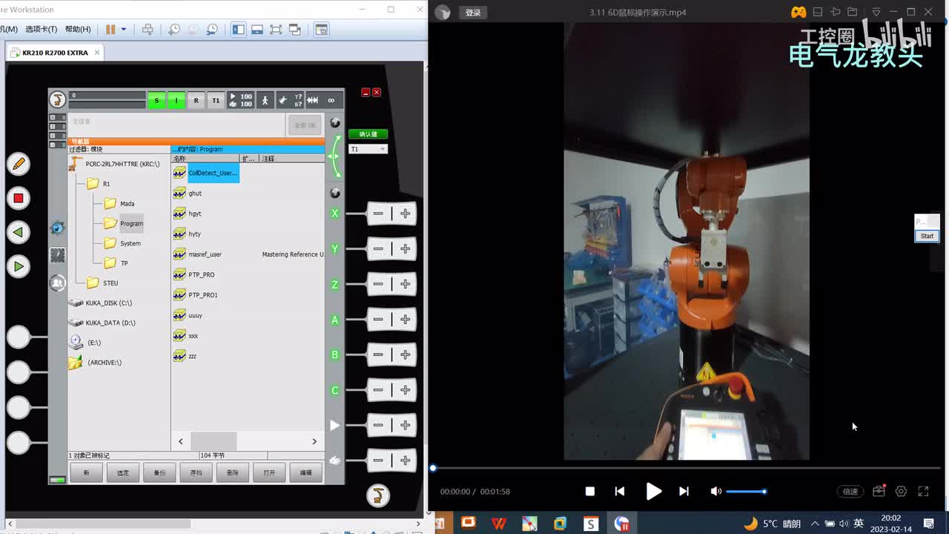Click the drives I status indicator
Image resolution: width=949 pixels, height=534 pixels.
coord(176,100)
